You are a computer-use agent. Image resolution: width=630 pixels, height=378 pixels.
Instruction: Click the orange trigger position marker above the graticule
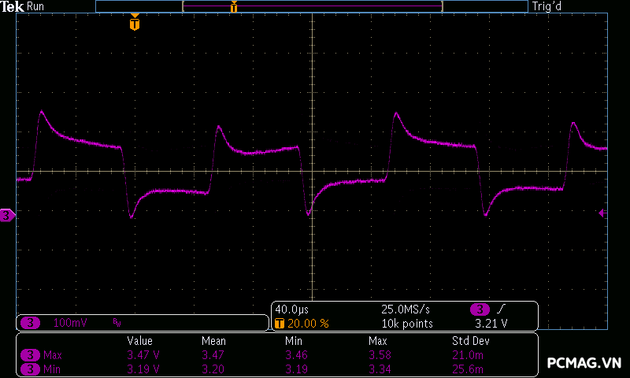coord(135,24)
